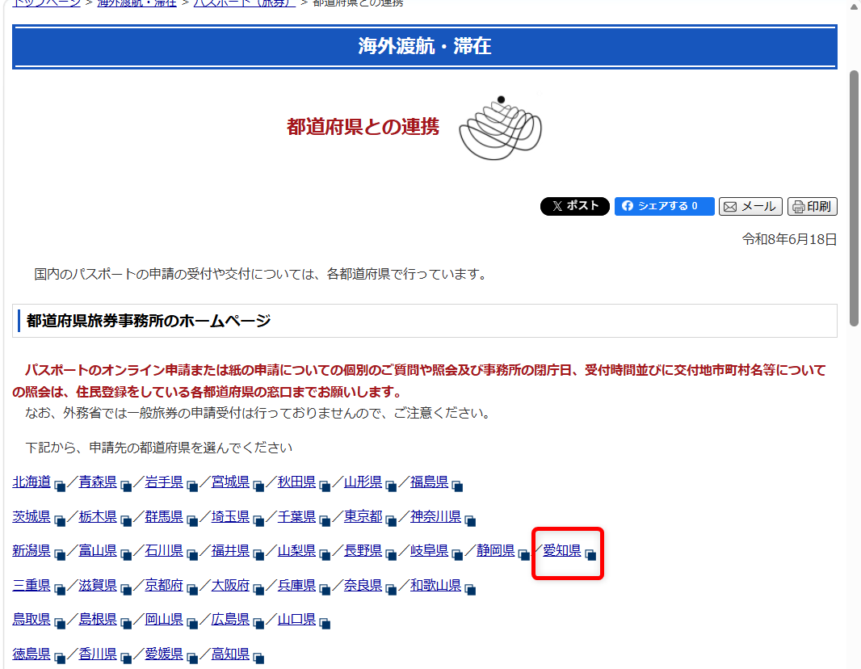Click external-link icon after 山口県

point(325,623)
